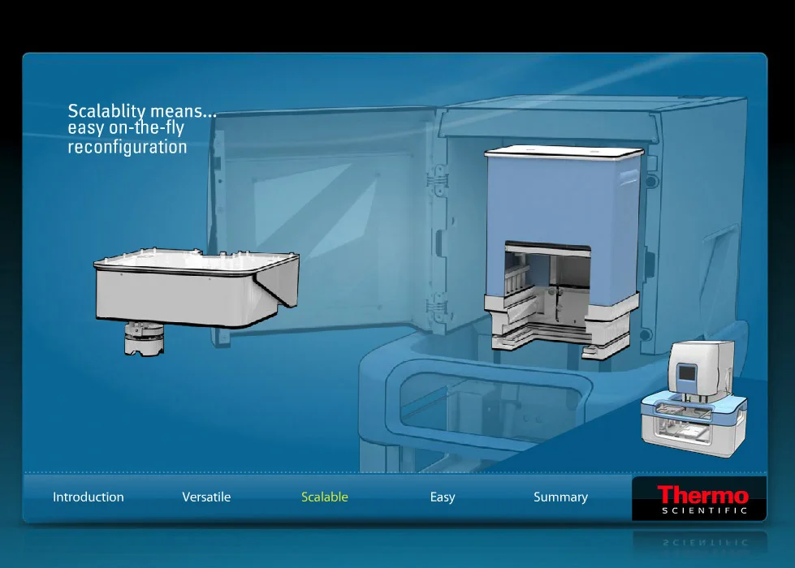Switch to the Introduction section
This screenshot has width=795, height=568.
tap(88, 497)
